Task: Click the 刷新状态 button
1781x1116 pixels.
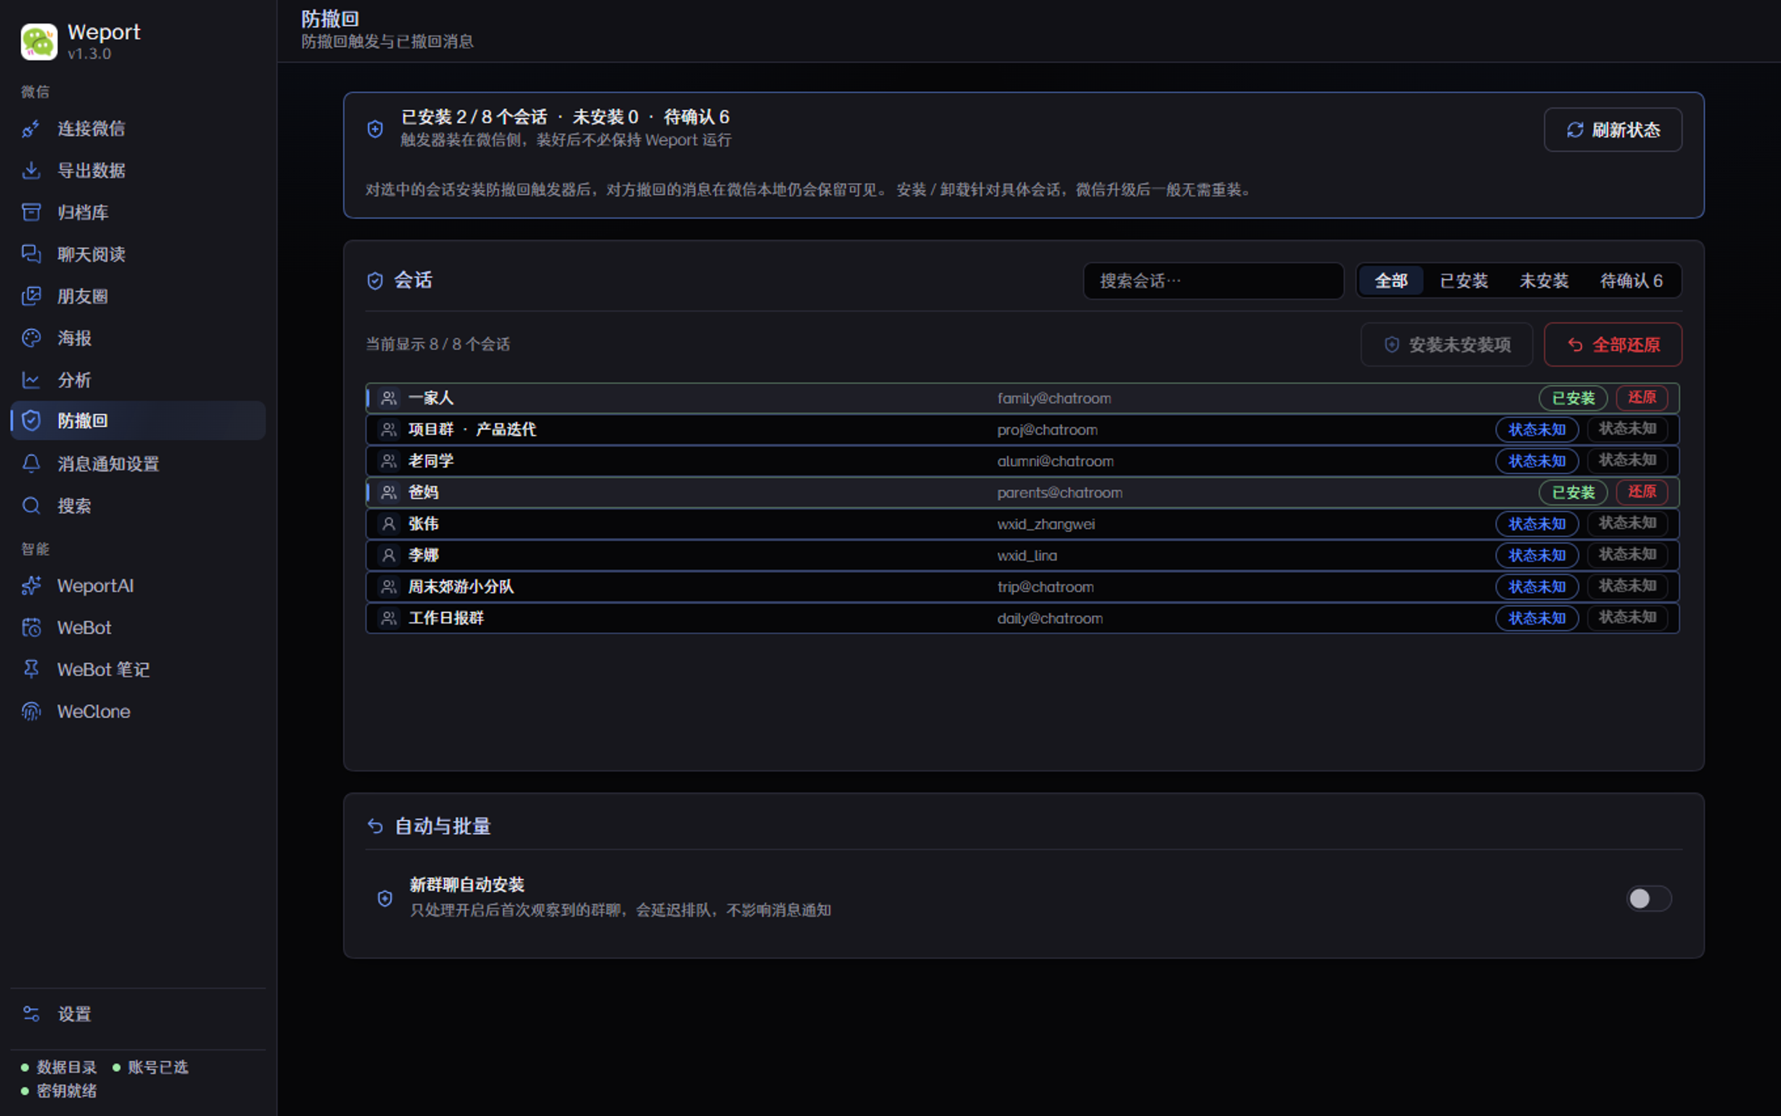Action: 1613,130
